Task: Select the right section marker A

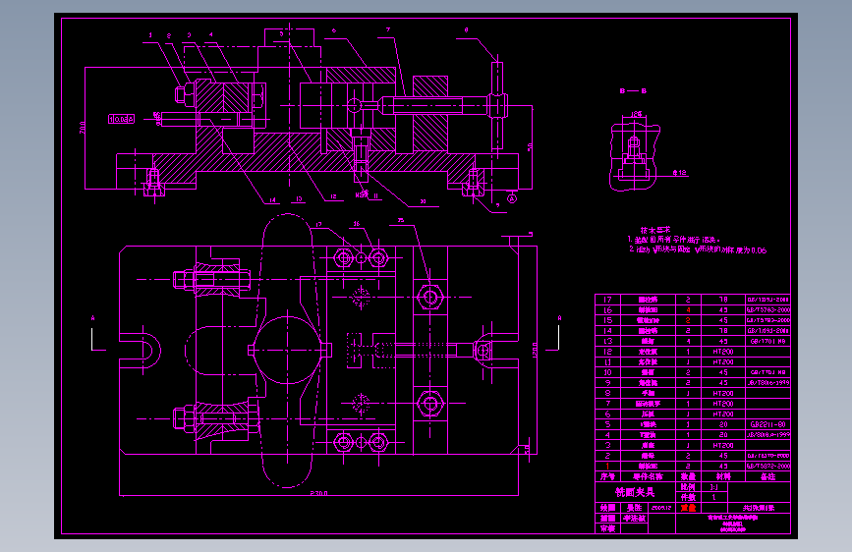Action: point(559,318)
